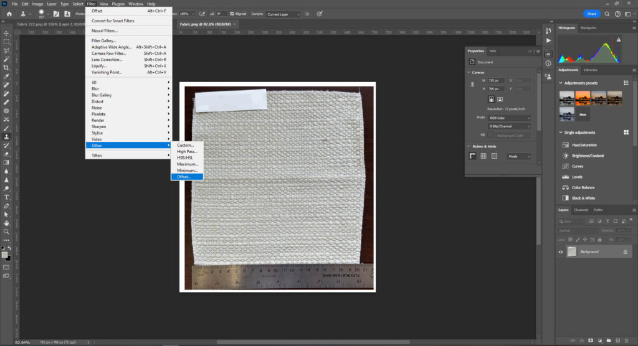Click the blue Share button
The image size is (638, 346).
coord(592,14)
